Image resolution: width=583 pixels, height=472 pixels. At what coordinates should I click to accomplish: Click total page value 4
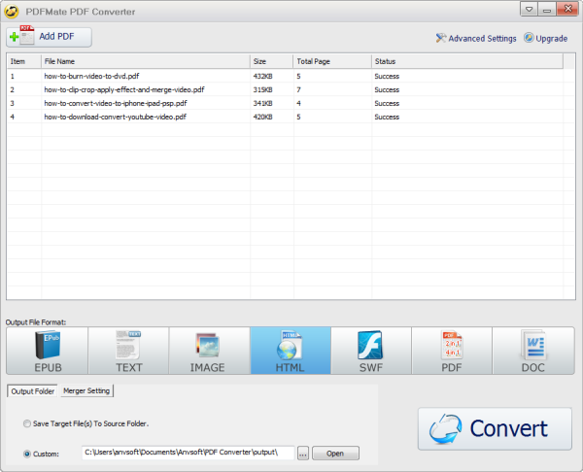coord(298,103)
